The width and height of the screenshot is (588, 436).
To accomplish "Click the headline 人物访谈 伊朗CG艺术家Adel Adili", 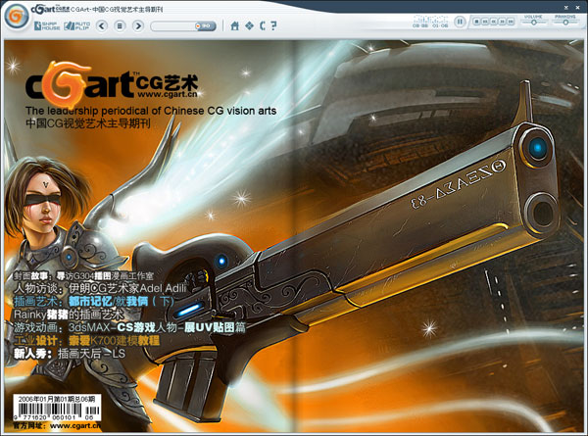I will coord(100,288).
